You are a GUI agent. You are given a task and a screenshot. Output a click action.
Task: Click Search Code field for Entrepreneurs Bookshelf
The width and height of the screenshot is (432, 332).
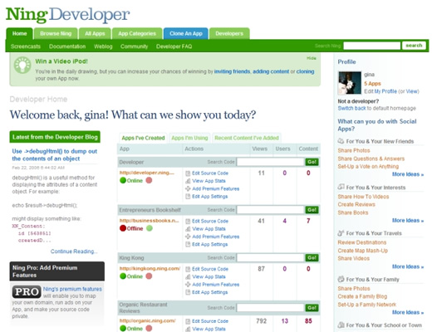click(271, 210)
